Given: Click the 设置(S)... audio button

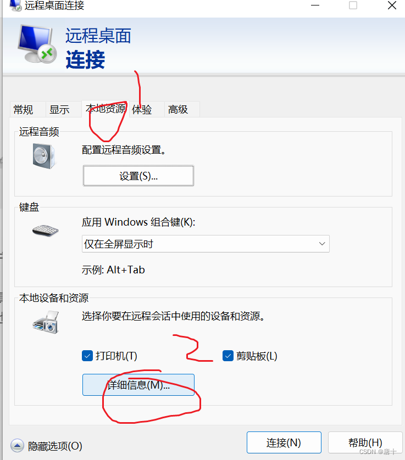Looking at the screenshot, I should pos(138,176).
